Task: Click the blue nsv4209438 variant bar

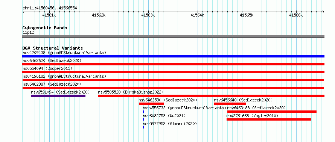Action: (173, 56)
